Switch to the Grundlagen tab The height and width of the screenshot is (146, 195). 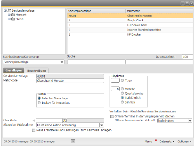[14, 70]
